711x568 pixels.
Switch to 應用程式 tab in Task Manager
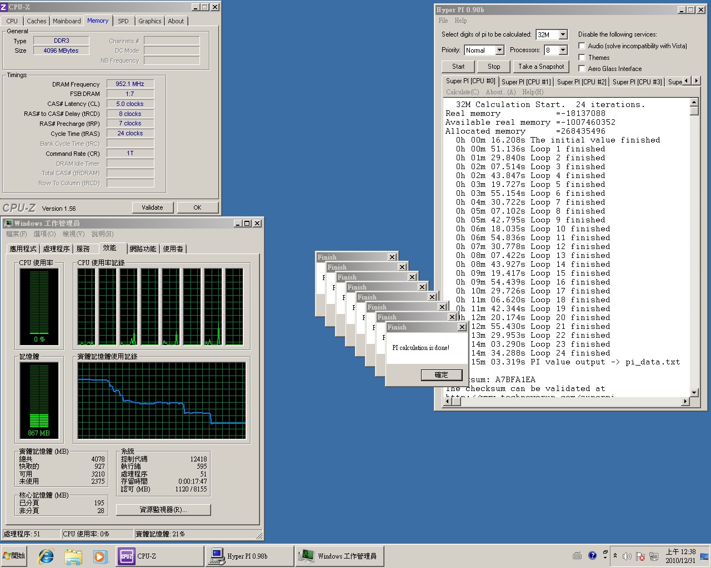(23, 248)
